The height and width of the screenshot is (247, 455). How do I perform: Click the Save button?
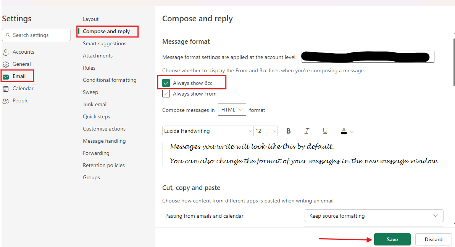tap(392, 239)
